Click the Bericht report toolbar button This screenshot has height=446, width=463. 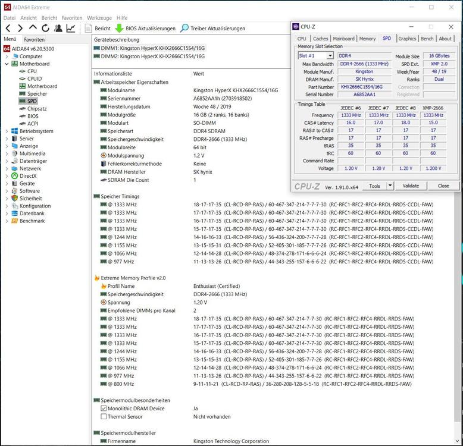[x=98, y=28]
